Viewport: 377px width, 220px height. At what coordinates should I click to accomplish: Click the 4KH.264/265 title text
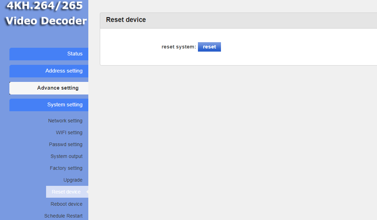(x=44, y=6)
